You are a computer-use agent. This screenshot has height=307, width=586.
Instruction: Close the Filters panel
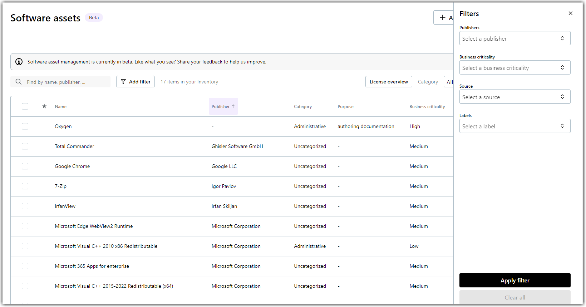[x=570, y=13]
